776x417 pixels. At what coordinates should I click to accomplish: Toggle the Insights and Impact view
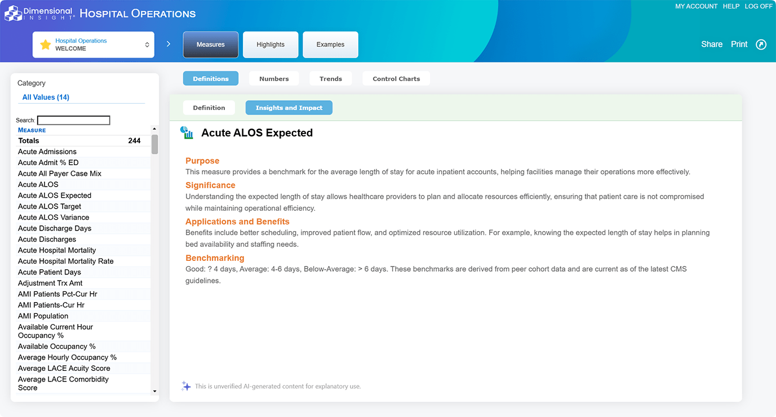[x=289, y=108]
